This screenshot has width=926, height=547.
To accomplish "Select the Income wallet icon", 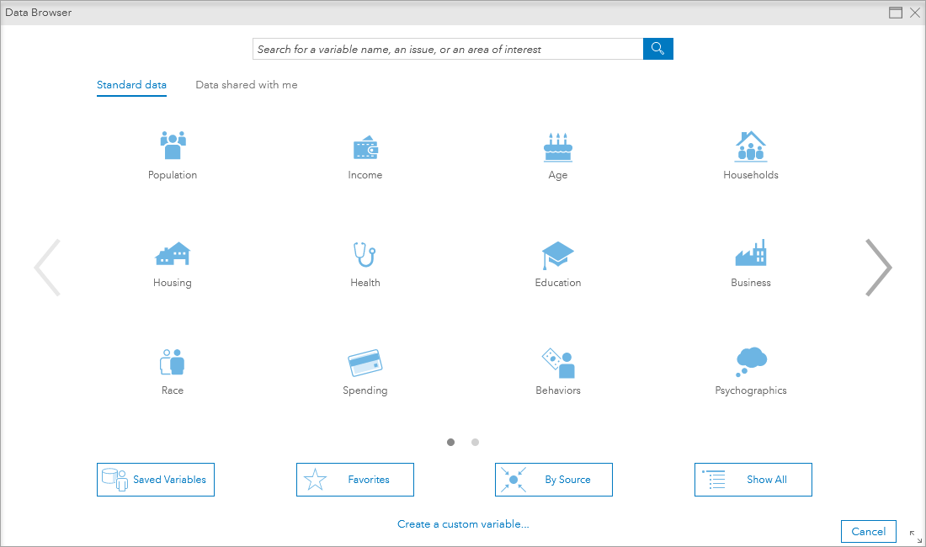I will 365,148.
